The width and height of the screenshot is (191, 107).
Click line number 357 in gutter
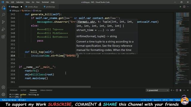point(13,67)
